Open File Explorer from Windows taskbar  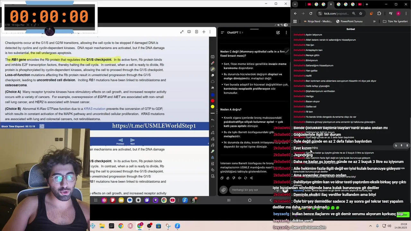point(102,226)
